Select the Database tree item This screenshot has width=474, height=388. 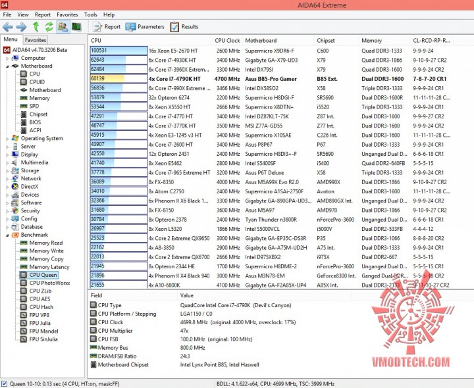[32, 226]
